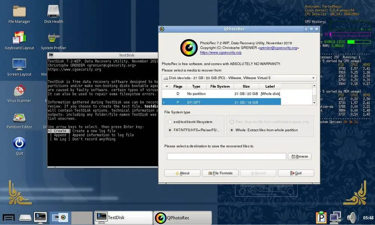Open the System Profiler desktop icon
The image size is (375, 225).
click(53, 41)
